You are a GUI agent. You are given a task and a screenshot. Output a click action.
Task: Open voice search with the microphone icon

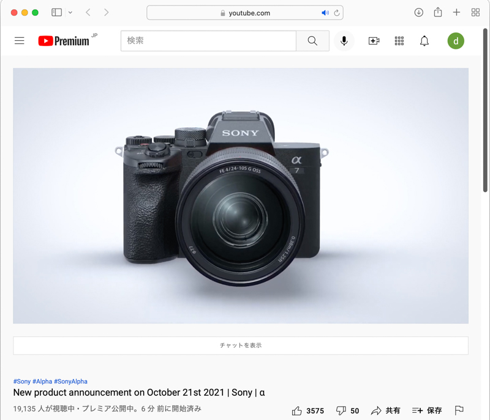tap(344, 41)
